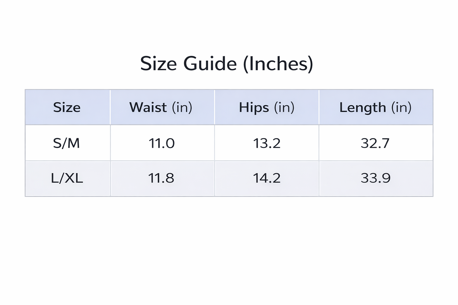Click the '(in)' unit beside Hips
This screenshot has width=458, height=305.
[x=284, y=107]
